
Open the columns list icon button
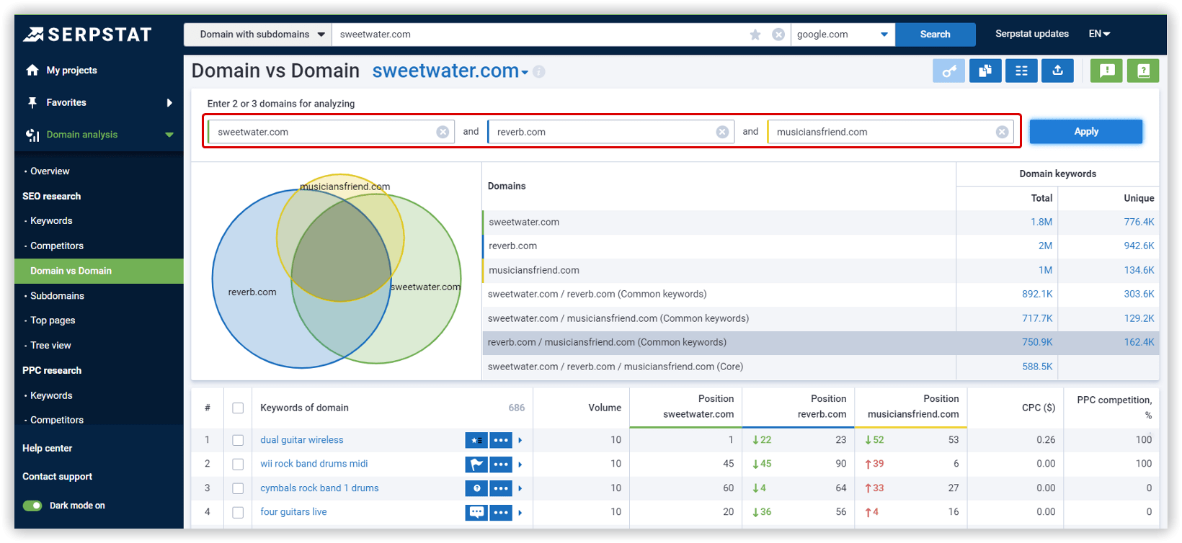click(x=1021, y=71)
